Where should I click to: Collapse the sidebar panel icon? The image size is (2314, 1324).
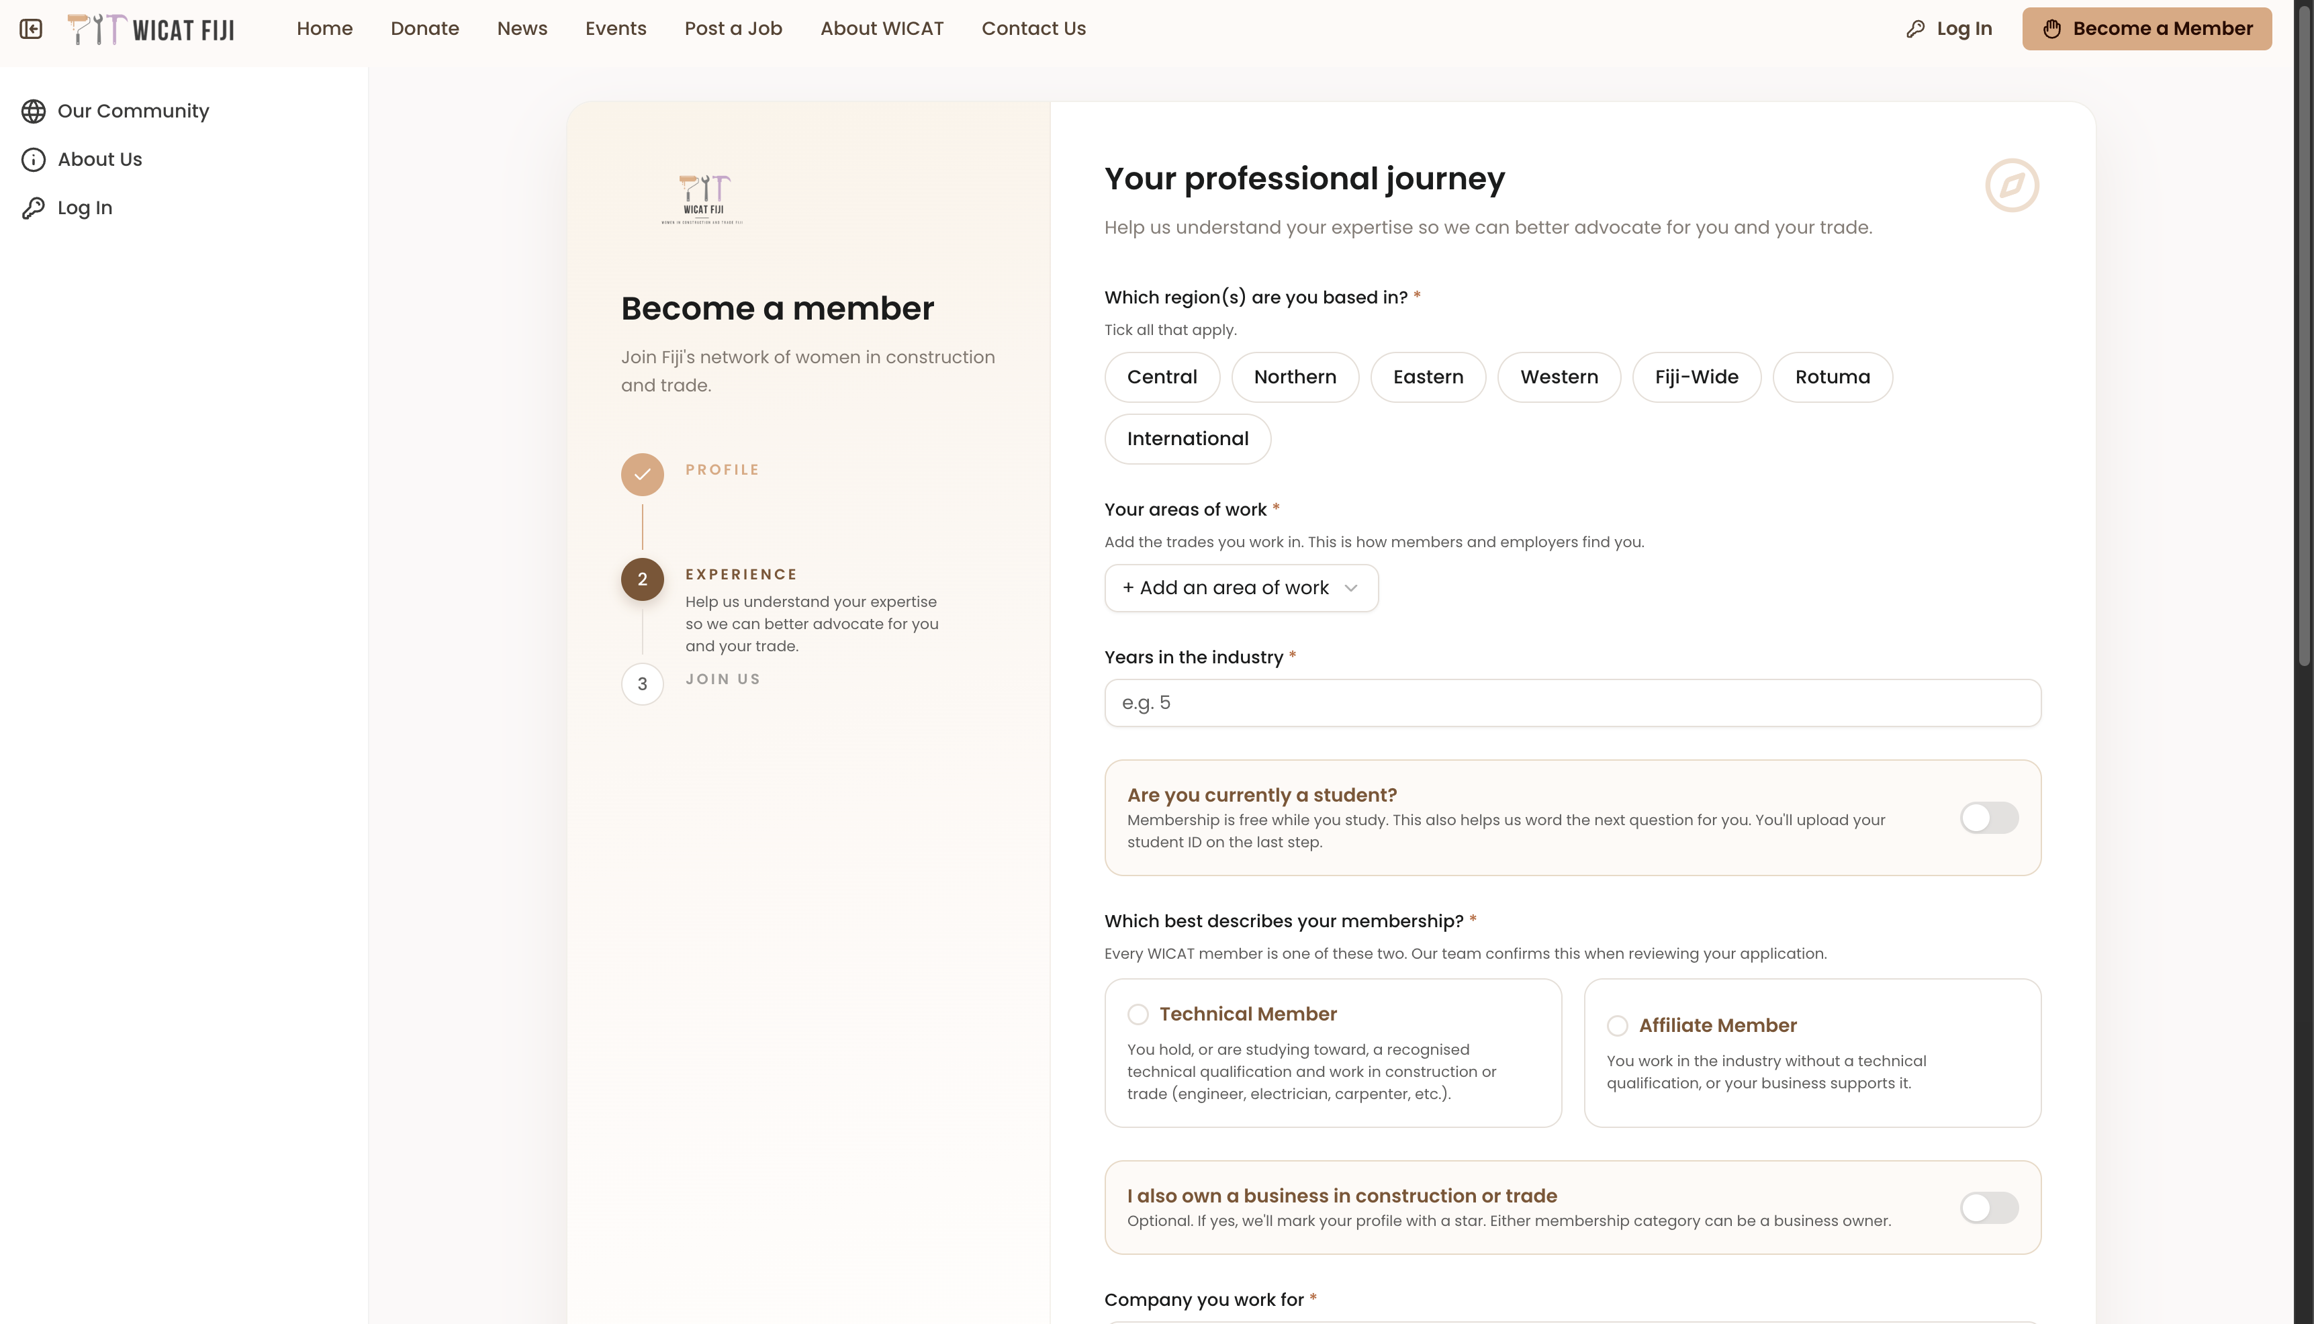(31, 29)
